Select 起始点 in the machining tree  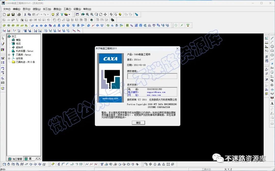click(19, 47)
